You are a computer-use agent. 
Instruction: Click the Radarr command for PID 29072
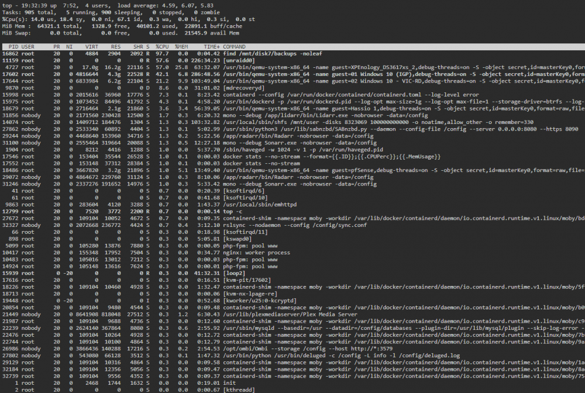pyautogui.click(x=298, y=177)
